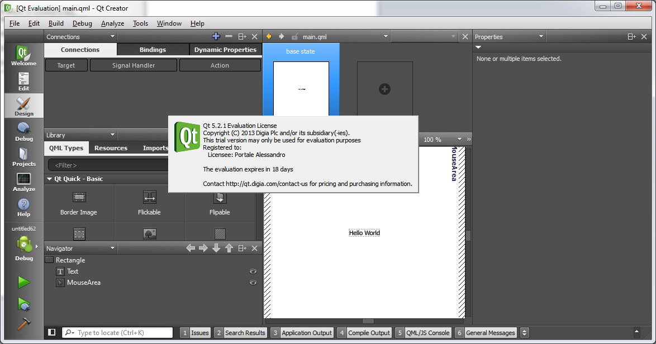Open Debug mode in left sidebar

[x=23, y=132]
